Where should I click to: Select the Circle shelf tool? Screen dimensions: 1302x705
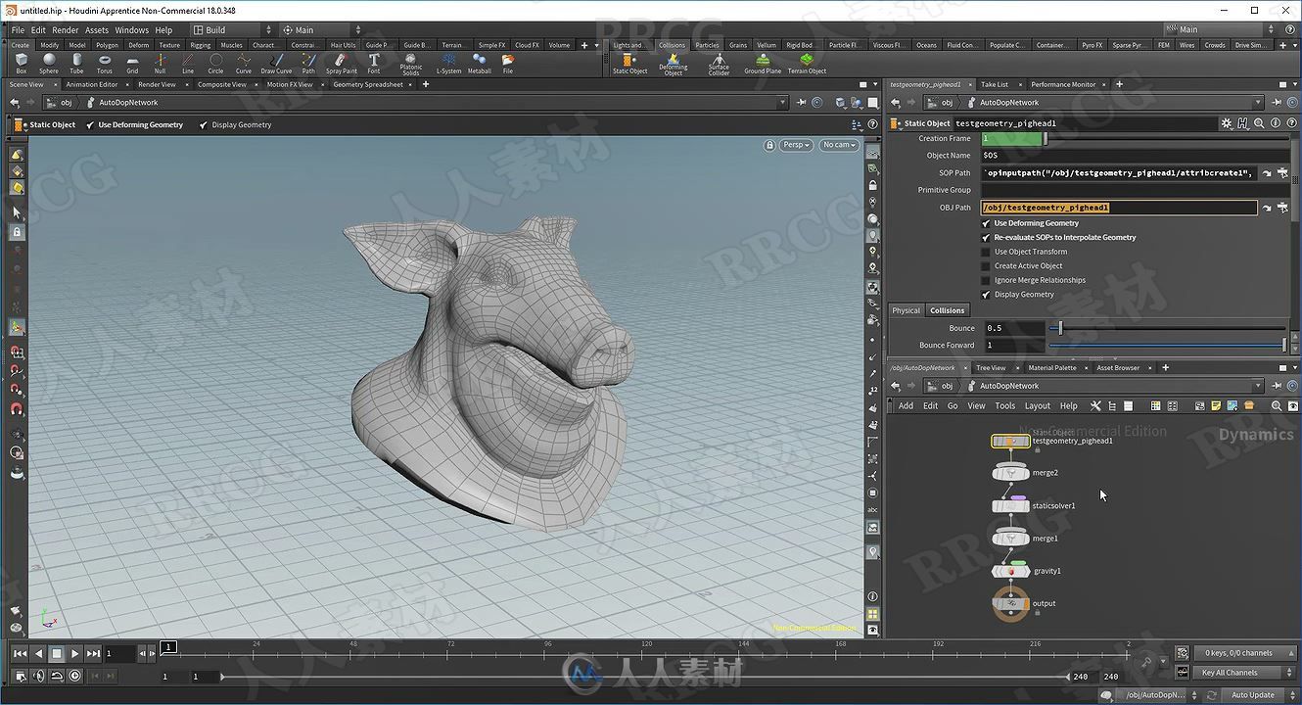[215, 64]
